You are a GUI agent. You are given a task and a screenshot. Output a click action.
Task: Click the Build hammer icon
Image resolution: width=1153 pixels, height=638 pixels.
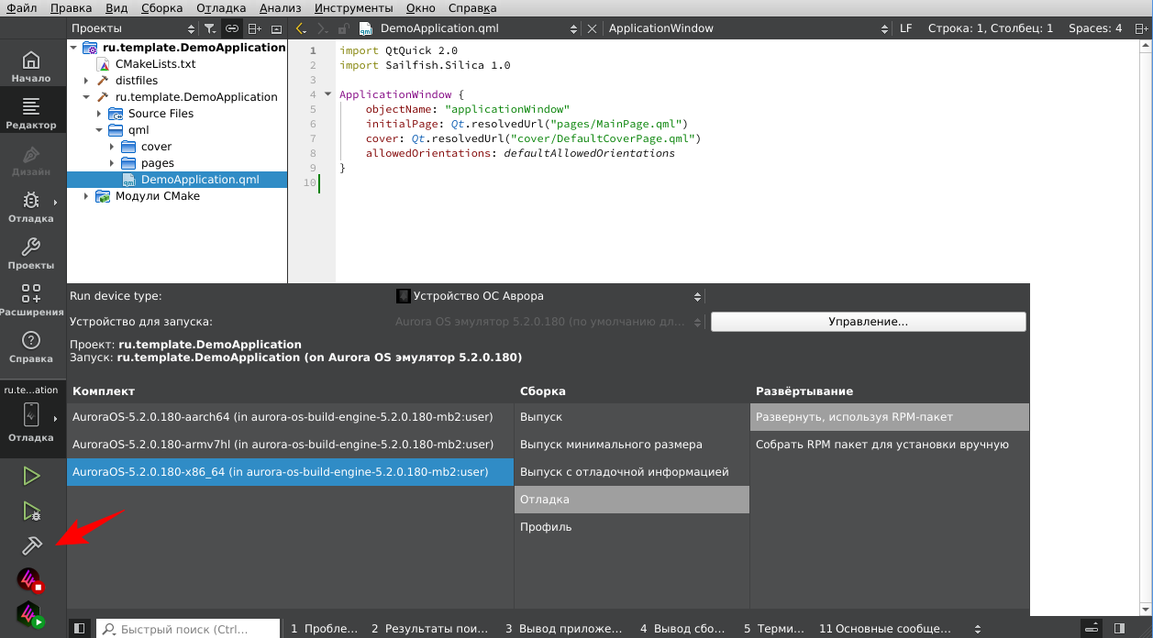pyautogui.click(x=32, y=545)
